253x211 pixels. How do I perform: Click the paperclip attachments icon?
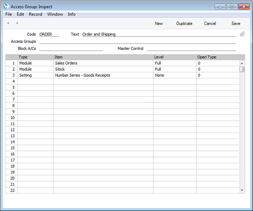click(x=242, y=34)
